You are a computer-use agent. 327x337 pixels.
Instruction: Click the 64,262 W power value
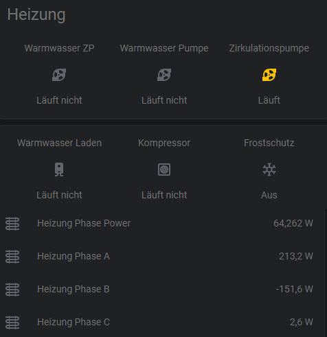click(x=293, y=223)
